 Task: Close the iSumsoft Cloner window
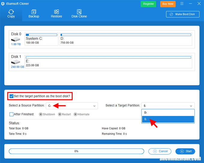(199, 4)
